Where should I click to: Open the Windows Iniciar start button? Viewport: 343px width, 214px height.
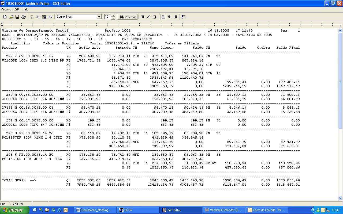14,210
